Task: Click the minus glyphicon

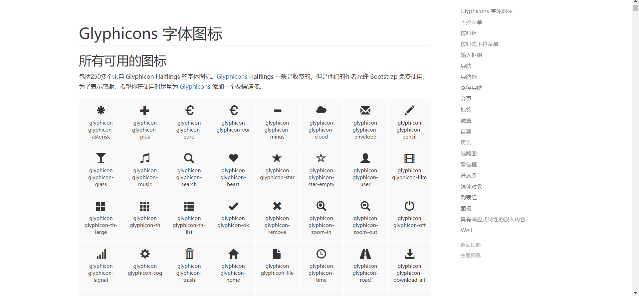Action: click(x=277, y=111)
